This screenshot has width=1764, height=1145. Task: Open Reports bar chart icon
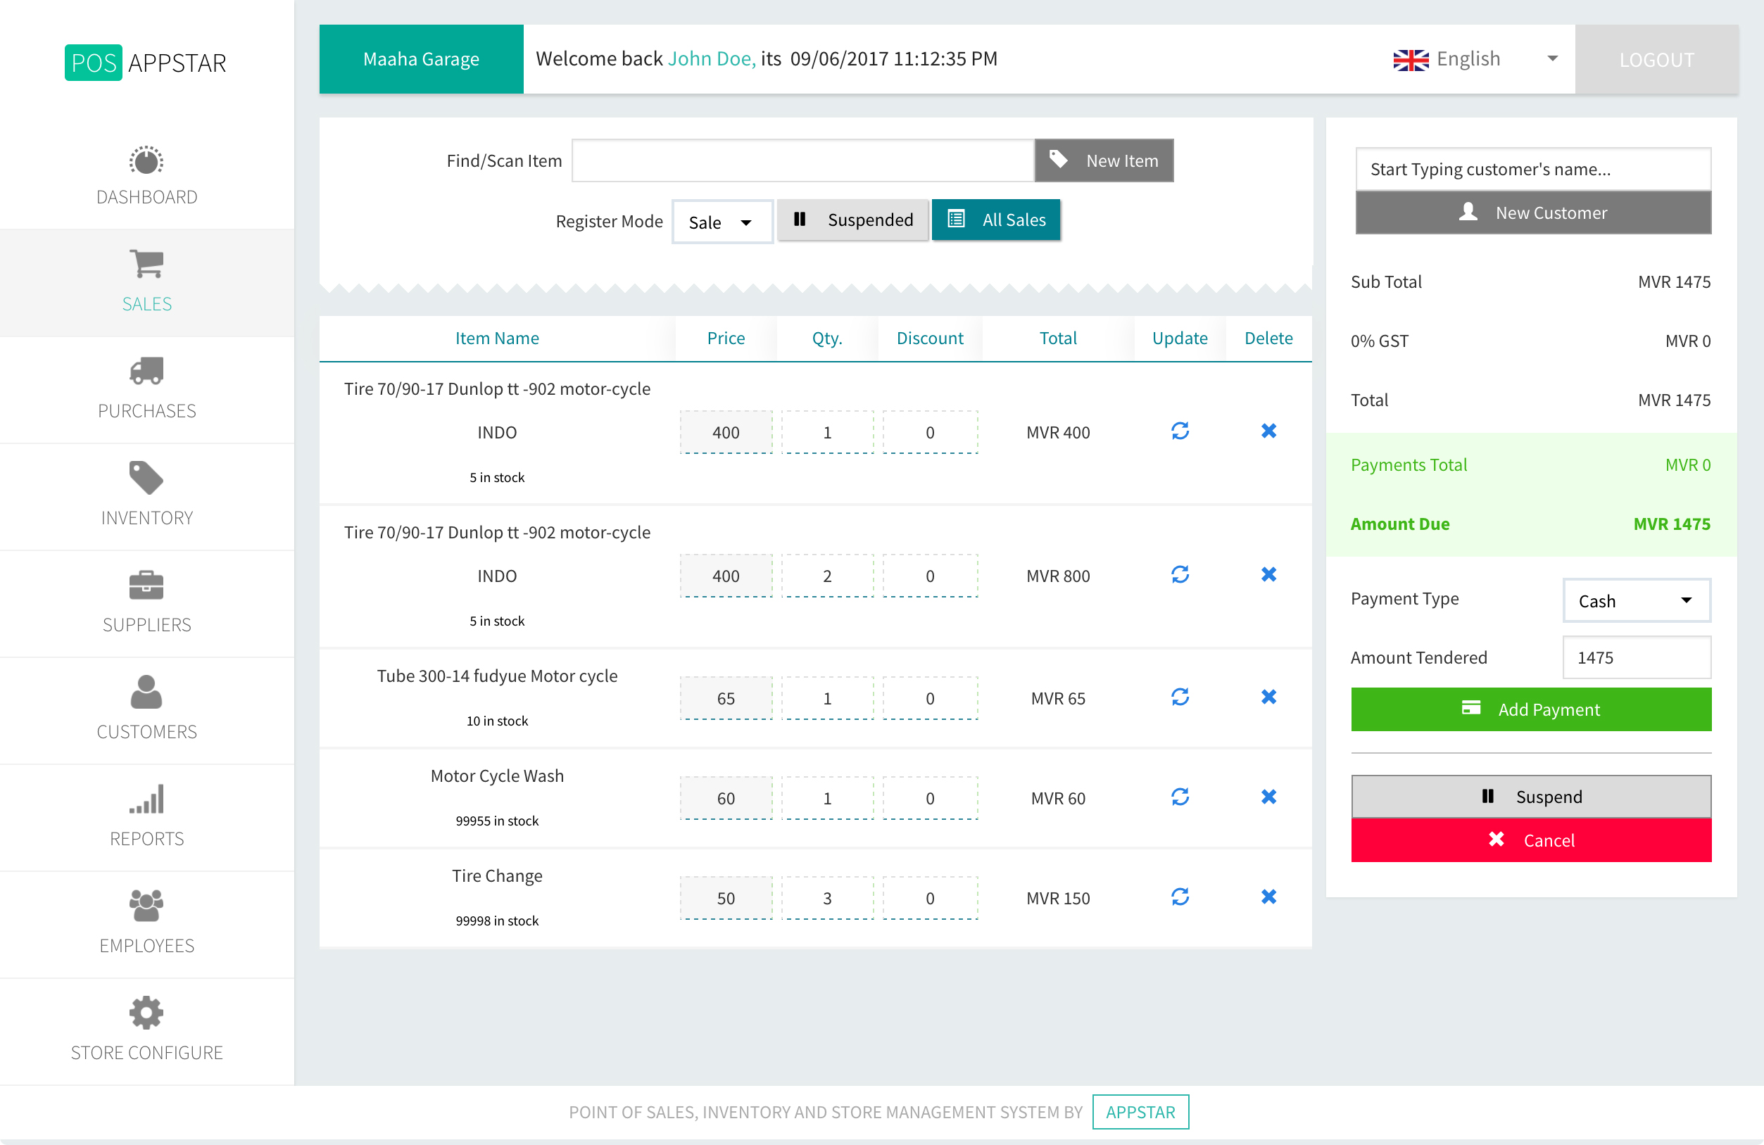[146, 799]
